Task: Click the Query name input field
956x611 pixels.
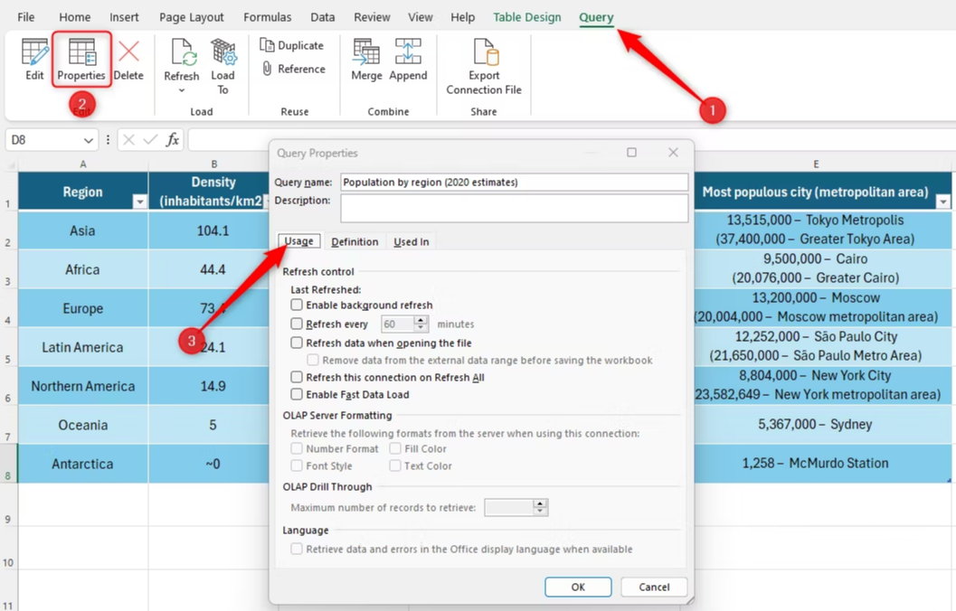Action: tap(514, 183)
